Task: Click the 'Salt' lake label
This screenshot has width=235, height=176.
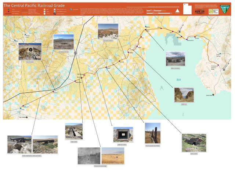Action: click(x=179, y=80)
